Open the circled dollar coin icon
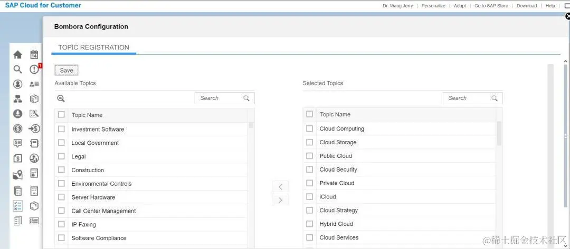Viewport: 570px width, 249px height. 17,128
